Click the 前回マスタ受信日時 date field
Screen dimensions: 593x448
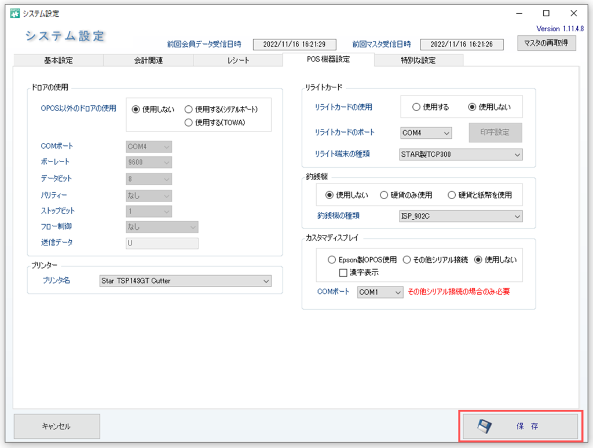click(462, 44)
